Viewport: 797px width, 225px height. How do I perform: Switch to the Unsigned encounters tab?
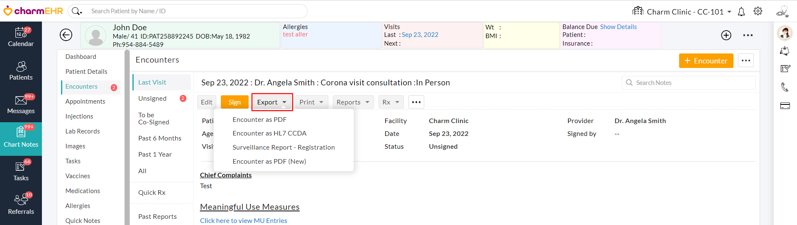(152, 99)
